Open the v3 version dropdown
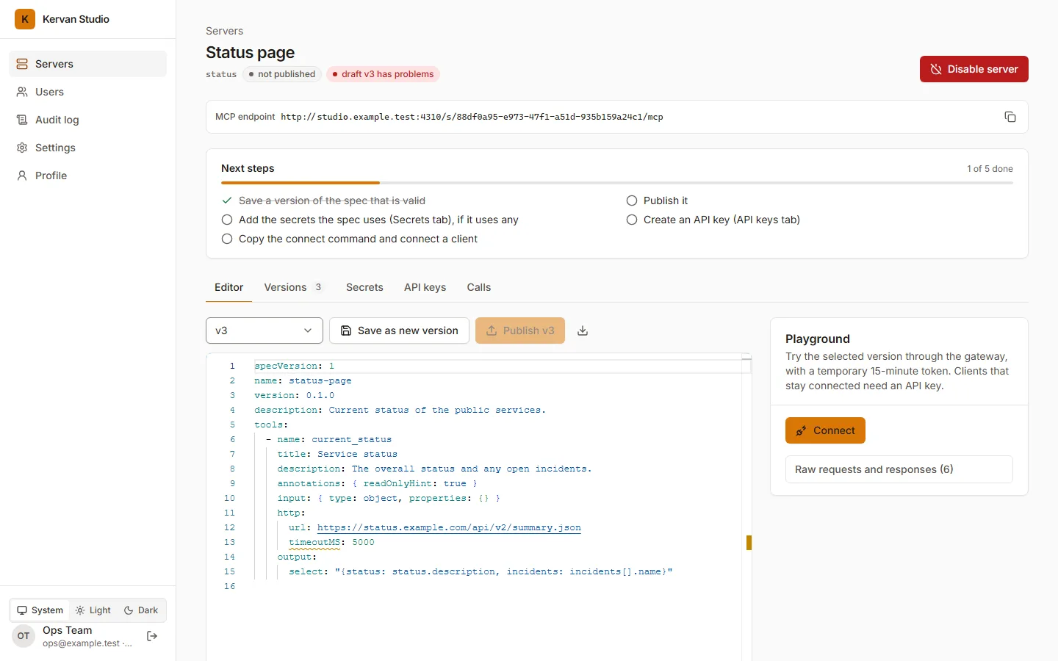This screenshot has height=661, width=1058. click(264, 330)
